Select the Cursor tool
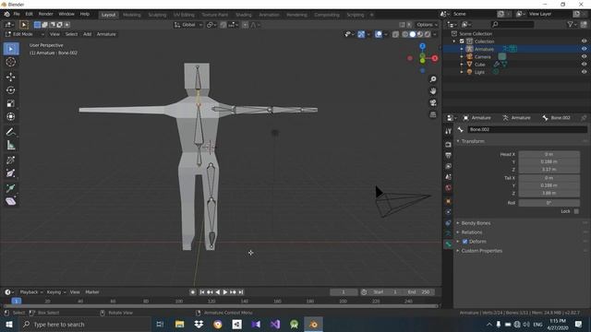591x332 pixels. [x=10, y=62]
